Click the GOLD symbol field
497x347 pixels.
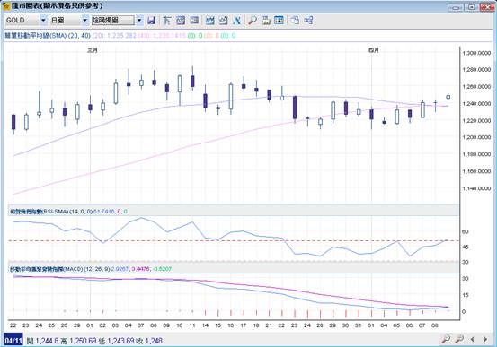click(22, 21)
